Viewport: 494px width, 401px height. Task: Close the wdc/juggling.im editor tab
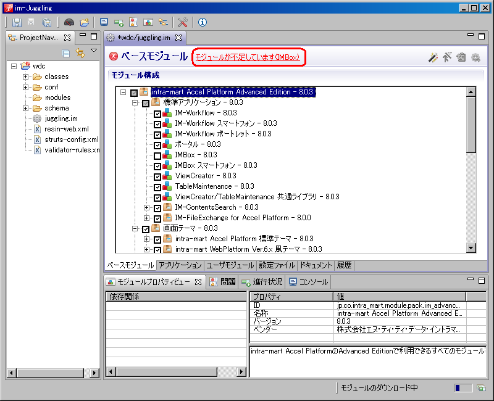pyautogui.click(x=178, y=38)
